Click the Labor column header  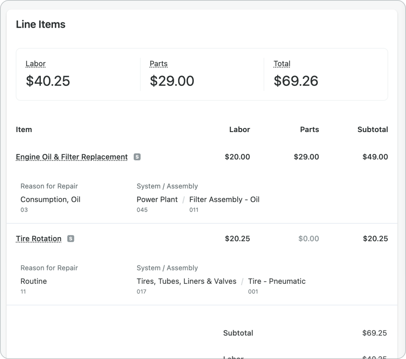[x=240, y=130]
